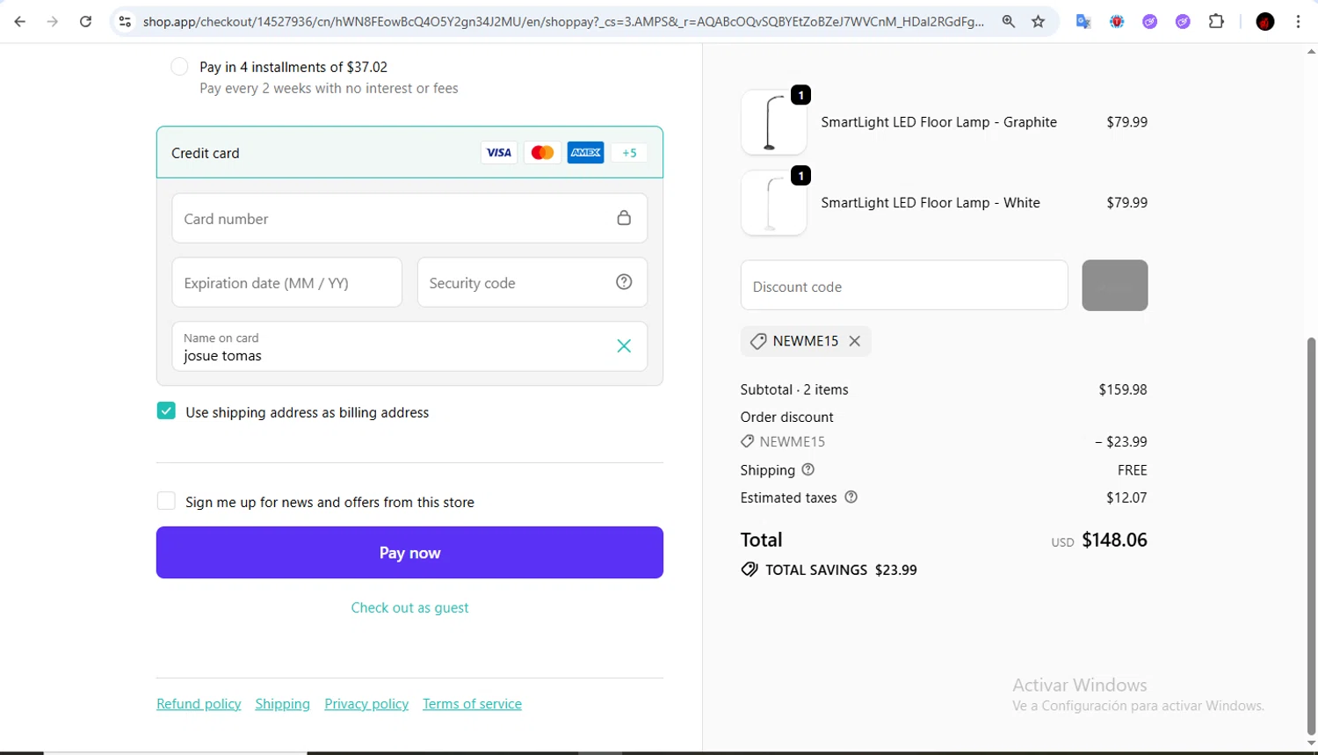The height and width of the screenshot is (755, 1318).
Task: Go back to the previous page
Action: tap(19, 22)
